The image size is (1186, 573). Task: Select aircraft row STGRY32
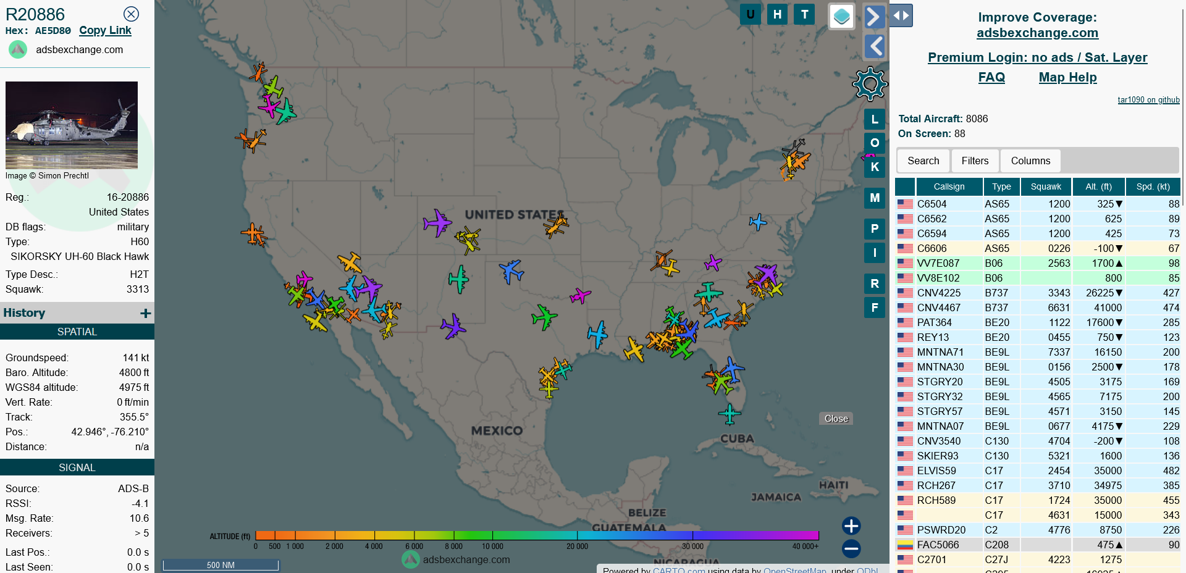[1038, 396]
